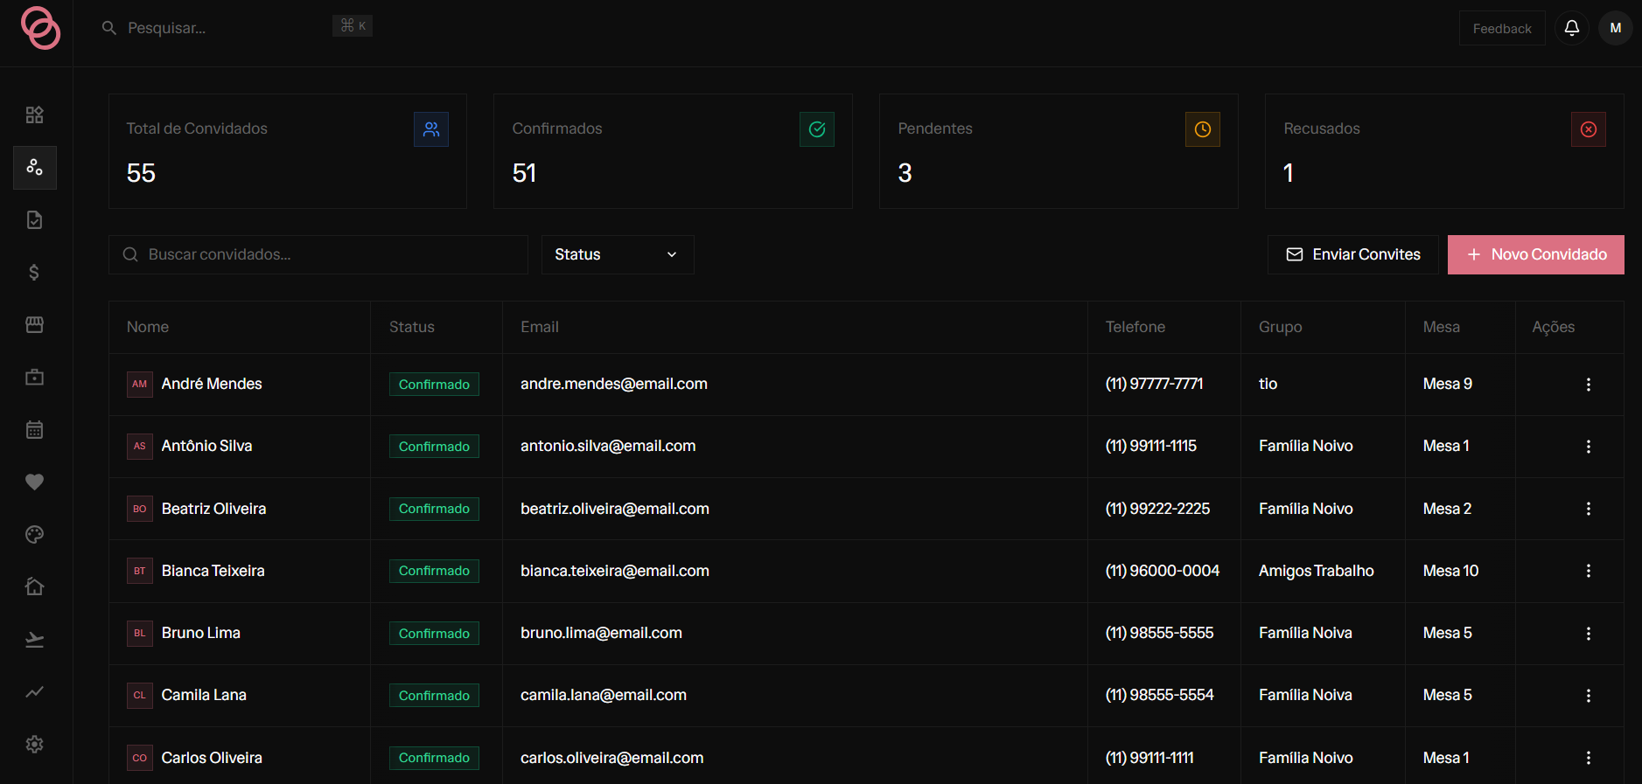
Task: Focus the Buscar convidados search field
Action: (x=318, y=254)
